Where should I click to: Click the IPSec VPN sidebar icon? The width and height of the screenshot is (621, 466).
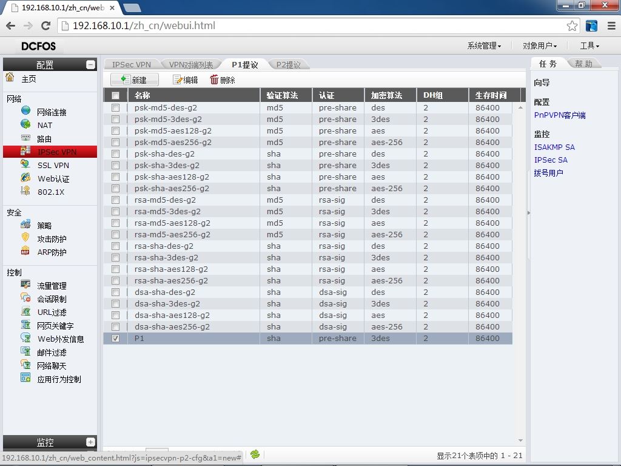(x=25, y=151)
